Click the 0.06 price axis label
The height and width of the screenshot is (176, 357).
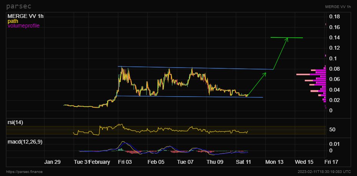pyautogui.click(x=334, y=79)
